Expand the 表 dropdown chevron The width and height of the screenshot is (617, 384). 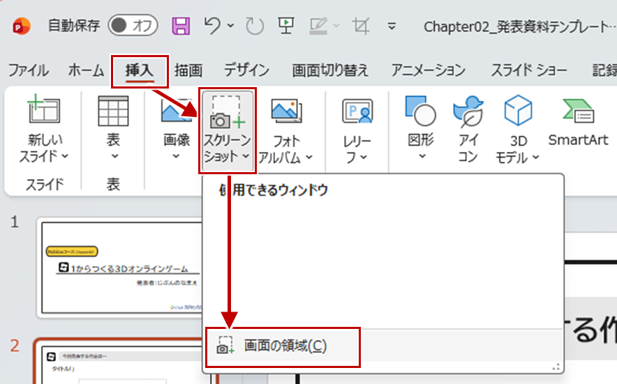[x=114, y=156]
